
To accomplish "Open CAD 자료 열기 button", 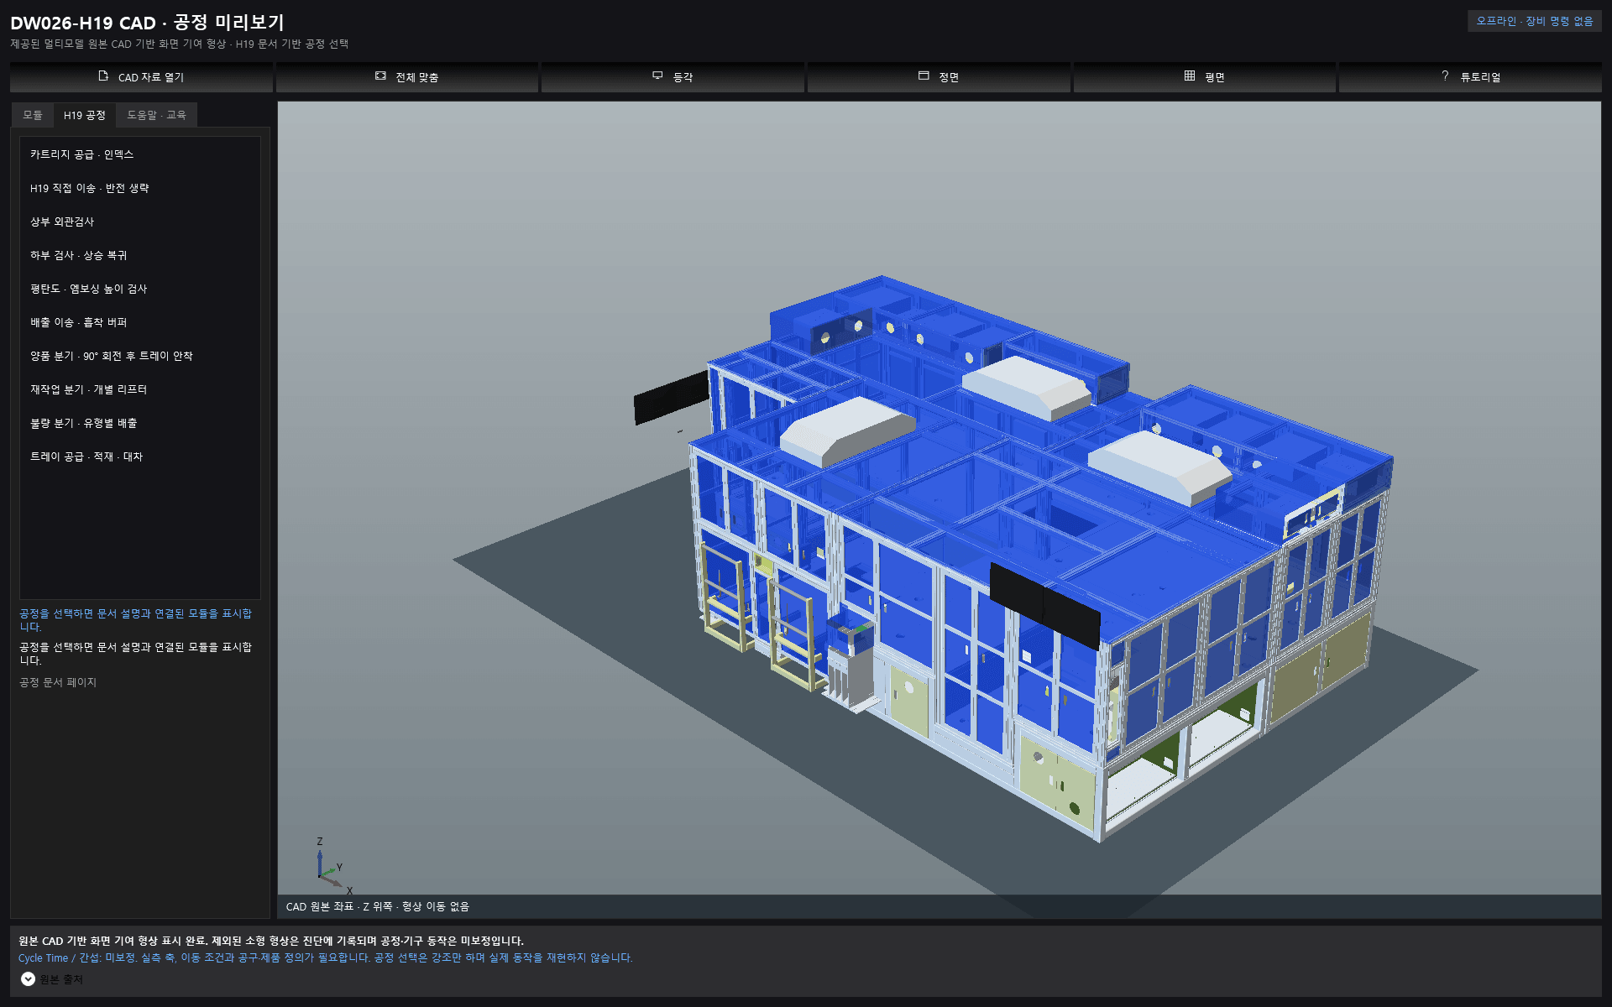I will 141,77.
